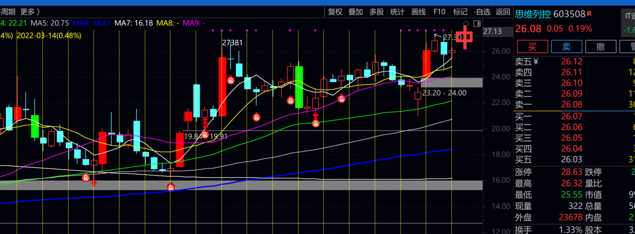Toggle 叠加 overlay comparison
Image resolution: width=635 pixels, height=234 pixels.
tap(356, 12)
